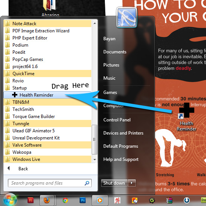Image resolution: width=206 pixels, height=206 pixels.
Task: Open the Tunngle program folder
Action: tap(48, 124)
